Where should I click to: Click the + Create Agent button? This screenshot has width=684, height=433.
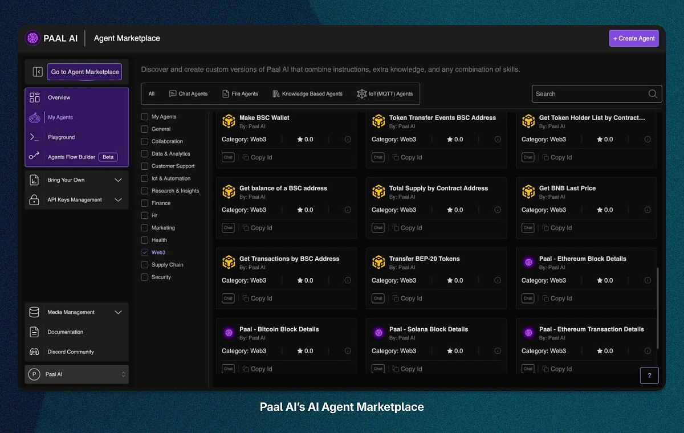633,38
